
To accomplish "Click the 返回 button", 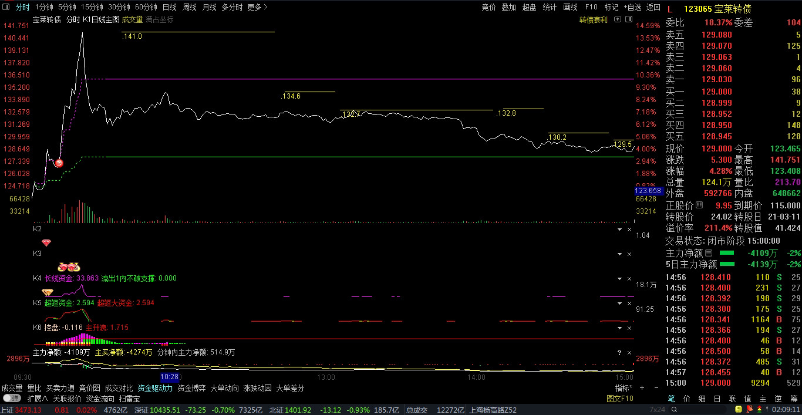I will point(653,7).
